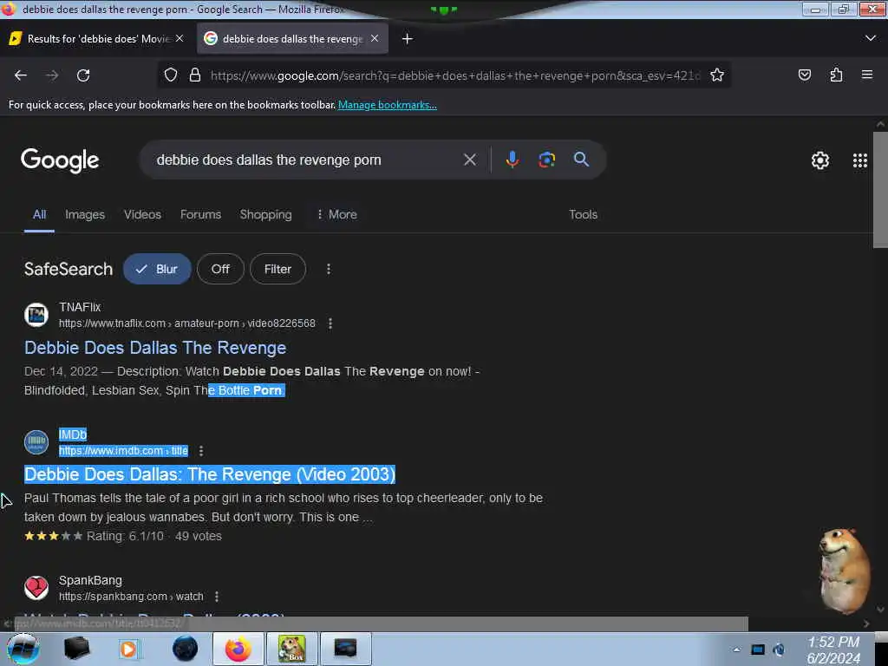Turn SafeSearch Off

[x=220, y=269]
